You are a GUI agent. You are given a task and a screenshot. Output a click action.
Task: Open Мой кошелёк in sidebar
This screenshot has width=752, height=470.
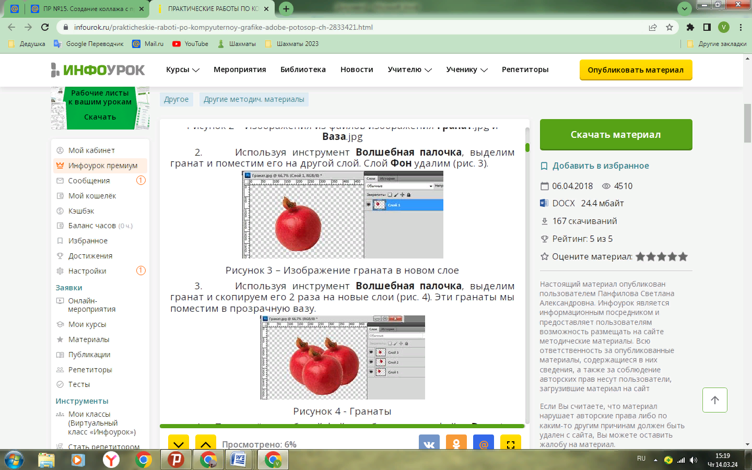tap(92, 196)
